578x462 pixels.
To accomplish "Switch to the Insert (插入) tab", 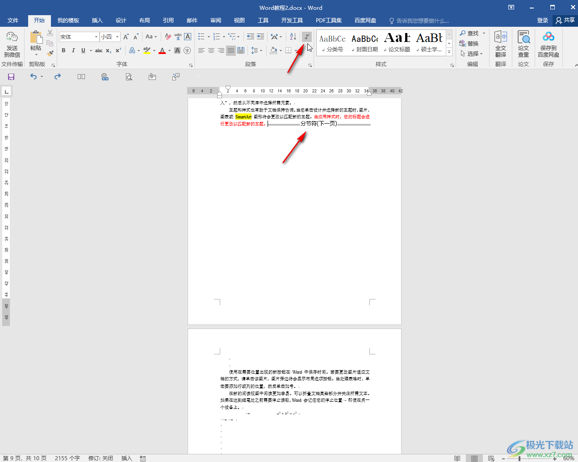I will pyautogui.click(x=97, y=21).
